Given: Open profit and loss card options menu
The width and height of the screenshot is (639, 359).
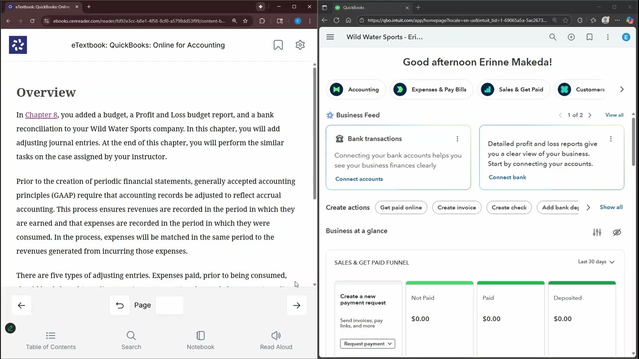Looking at the screenshot, I should point(611,139).
